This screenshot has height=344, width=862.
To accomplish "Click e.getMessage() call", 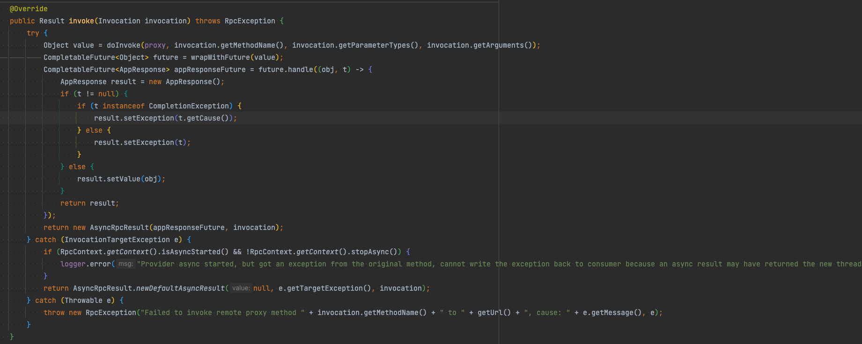I will [612, 313].
